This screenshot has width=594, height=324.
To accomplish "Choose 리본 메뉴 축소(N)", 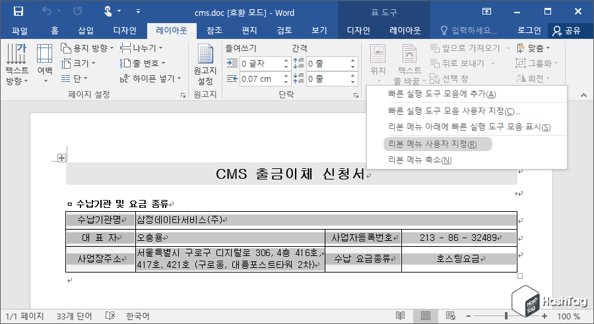I will pyautogui.click(x=467, y=160).
